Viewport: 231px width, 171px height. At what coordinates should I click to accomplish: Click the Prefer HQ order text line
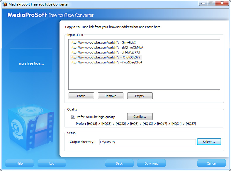click(x=136, y=124)
